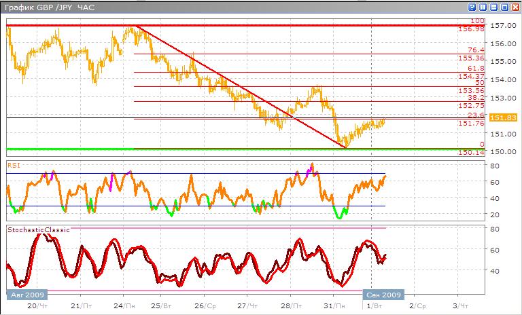This screenshot has width=522, height=315.
Task: Click the Авг 2009 month marker
Action: [x=27, y=295]
